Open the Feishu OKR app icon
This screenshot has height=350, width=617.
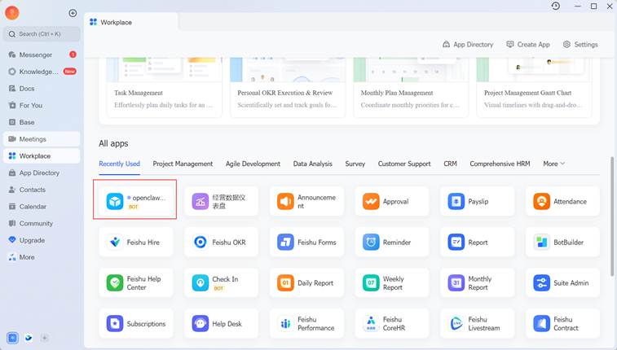tap(201, 243)
